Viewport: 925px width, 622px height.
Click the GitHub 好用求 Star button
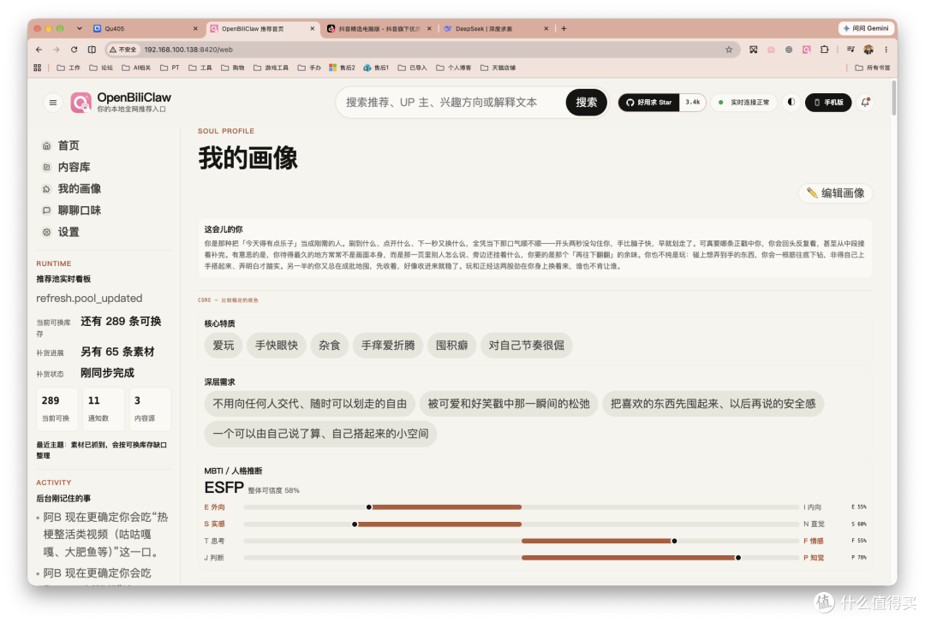(649, 103)
